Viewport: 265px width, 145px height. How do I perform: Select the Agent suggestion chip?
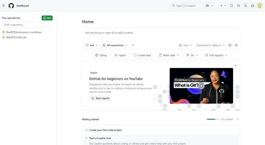point(120,55)
